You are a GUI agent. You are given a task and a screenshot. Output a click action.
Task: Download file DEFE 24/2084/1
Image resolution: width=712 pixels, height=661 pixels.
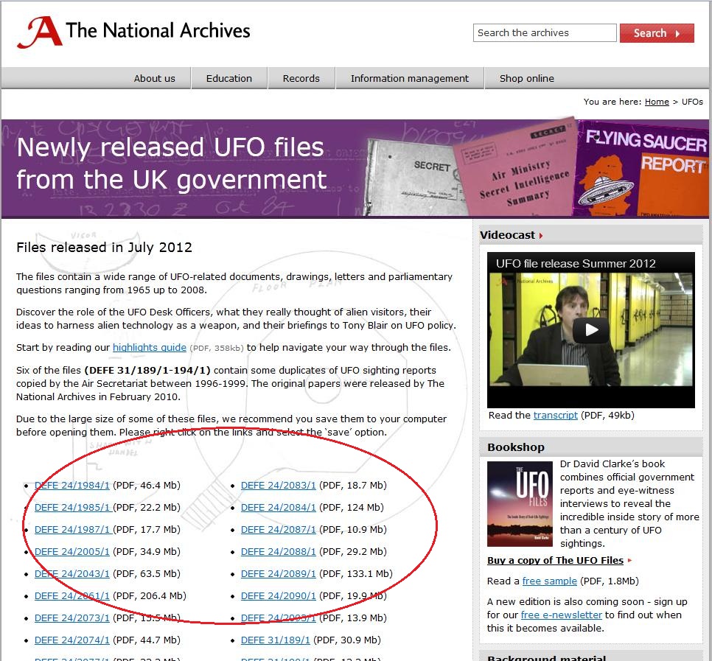tap(279, 507)
